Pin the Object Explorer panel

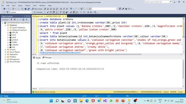[x=27, y=16]
